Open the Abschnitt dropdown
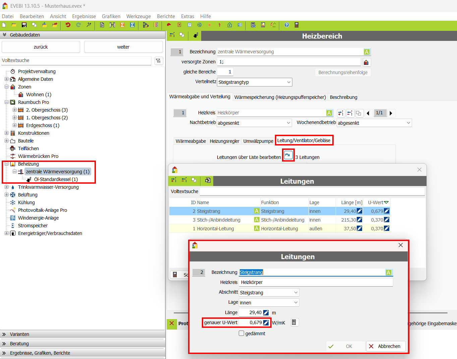This screenshot has height=359, width=457. [269, 293]
